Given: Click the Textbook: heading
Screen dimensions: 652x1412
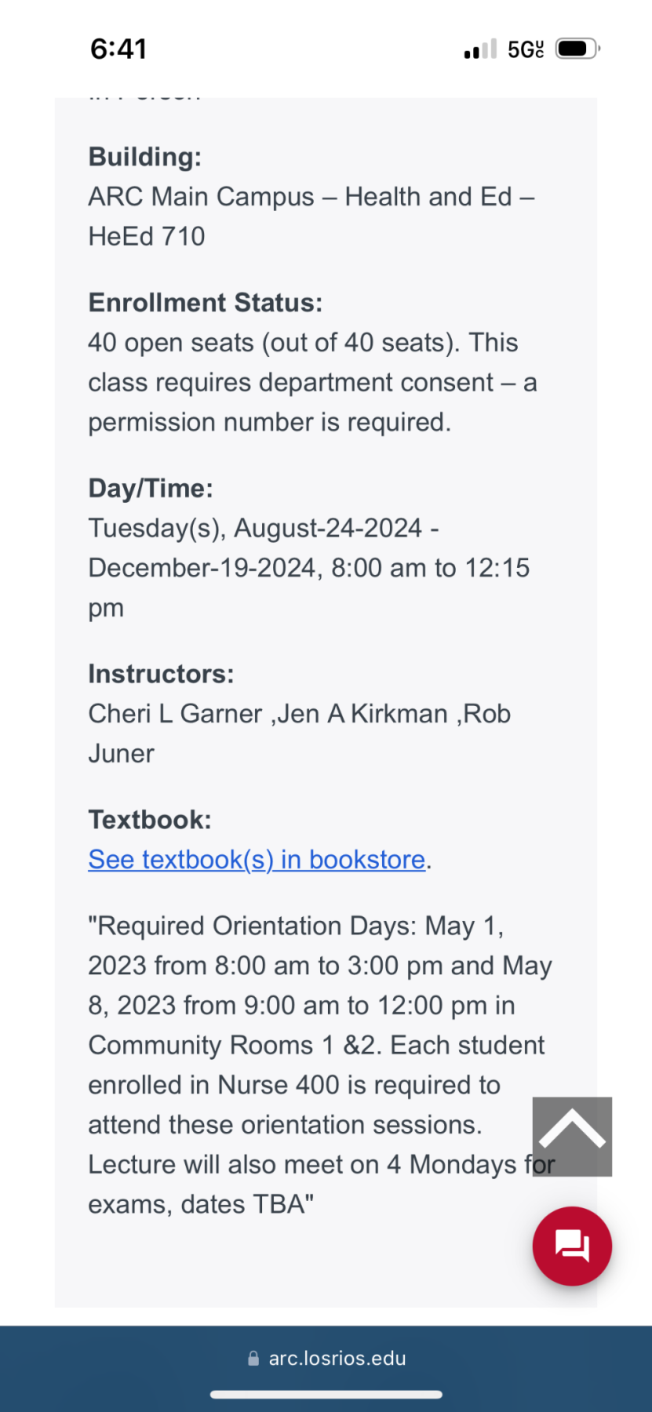Looking at the screenshot, I should tap(150, 820).
